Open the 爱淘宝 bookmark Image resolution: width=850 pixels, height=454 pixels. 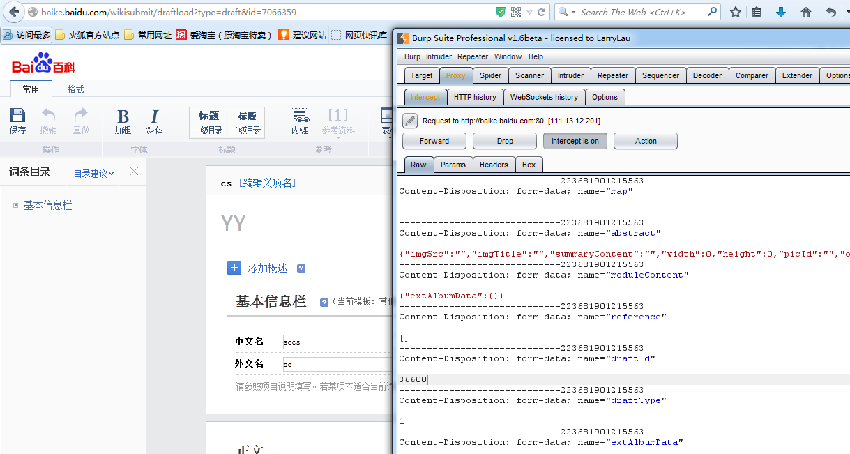pos(225,35)
